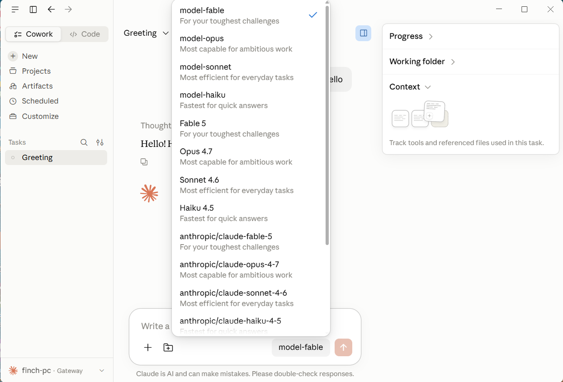This screenshot has width=563, height=382.
Task: Toggle the right side panel icon
Action: 363,33
